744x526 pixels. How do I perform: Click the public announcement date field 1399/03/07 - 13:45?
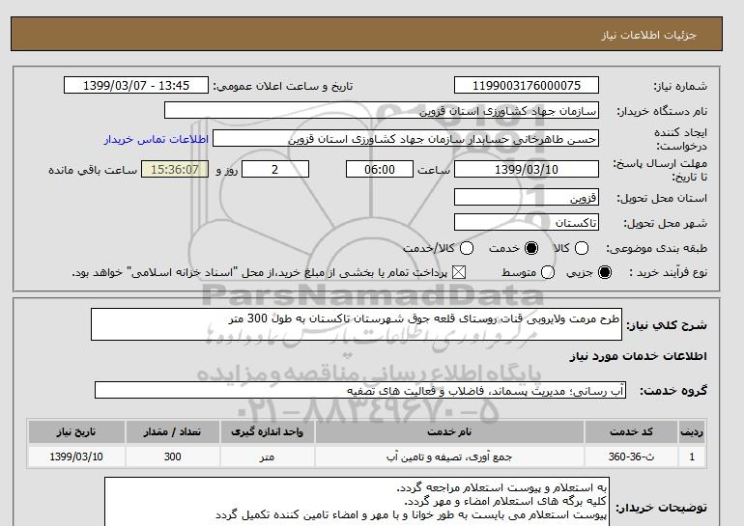[x=136, y=86]
